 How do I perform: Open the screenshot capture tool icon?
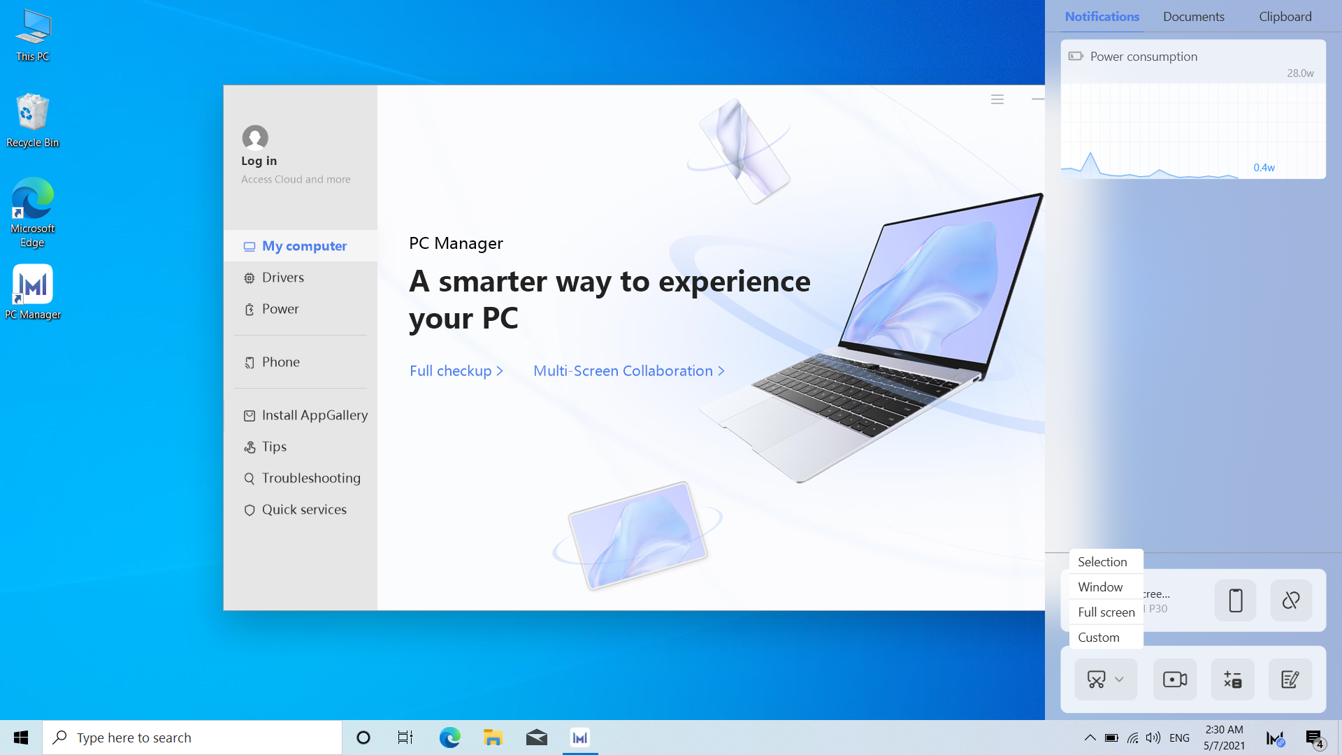click(x=1097, y=679)
